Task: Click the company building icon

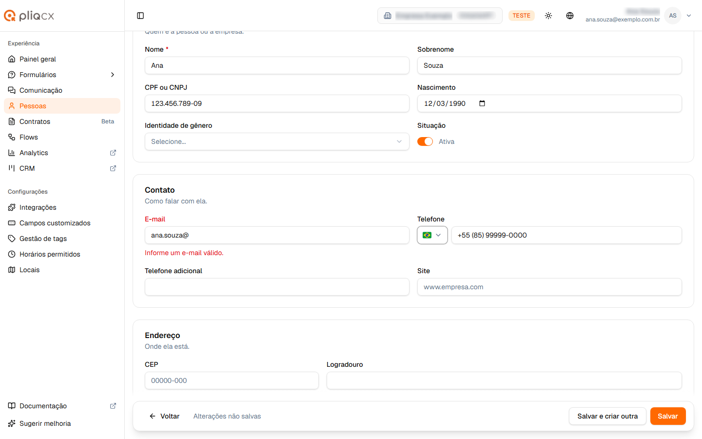Action: [x=388, y=16]
